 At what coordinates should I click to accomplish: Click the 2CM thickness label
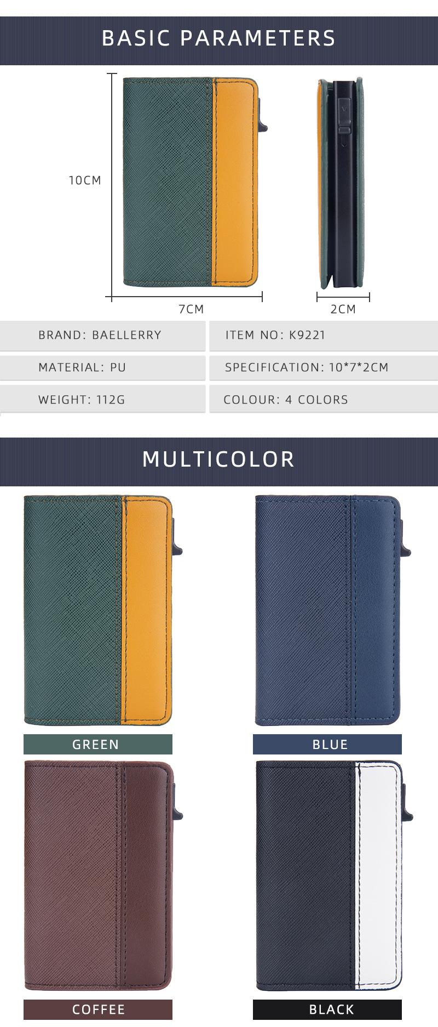click(343, 309)
